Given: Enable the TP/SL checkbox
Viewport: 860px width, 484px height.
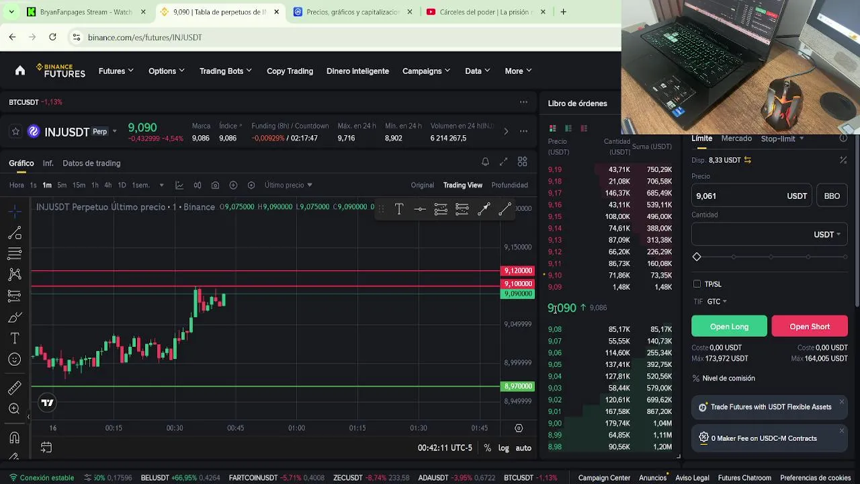Looking at the screenshot, I should click(x=697, y=284).
